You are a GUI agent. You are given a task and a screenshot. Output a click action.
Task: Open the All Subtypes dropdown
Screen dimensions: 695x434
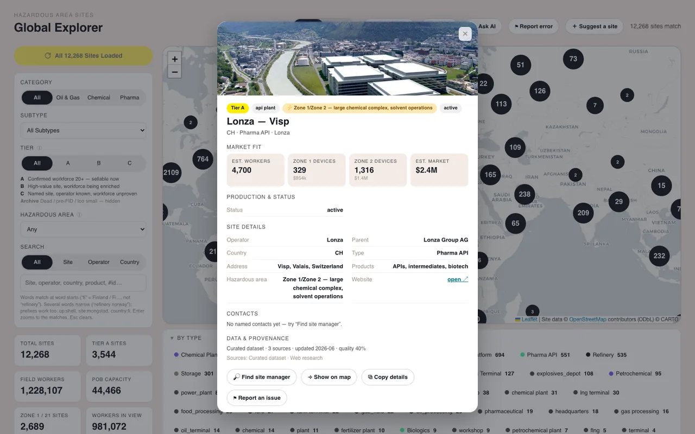83,130
